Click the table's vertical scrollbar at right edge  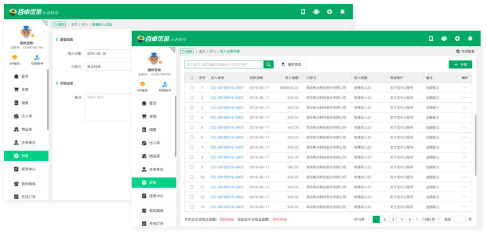coord(475,145)
